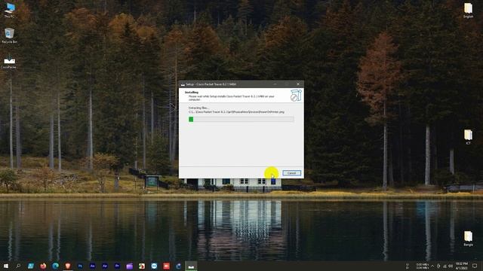Select the ICT folder on desktop
Screen dimensions: 483x271
(x=468, y=137)
